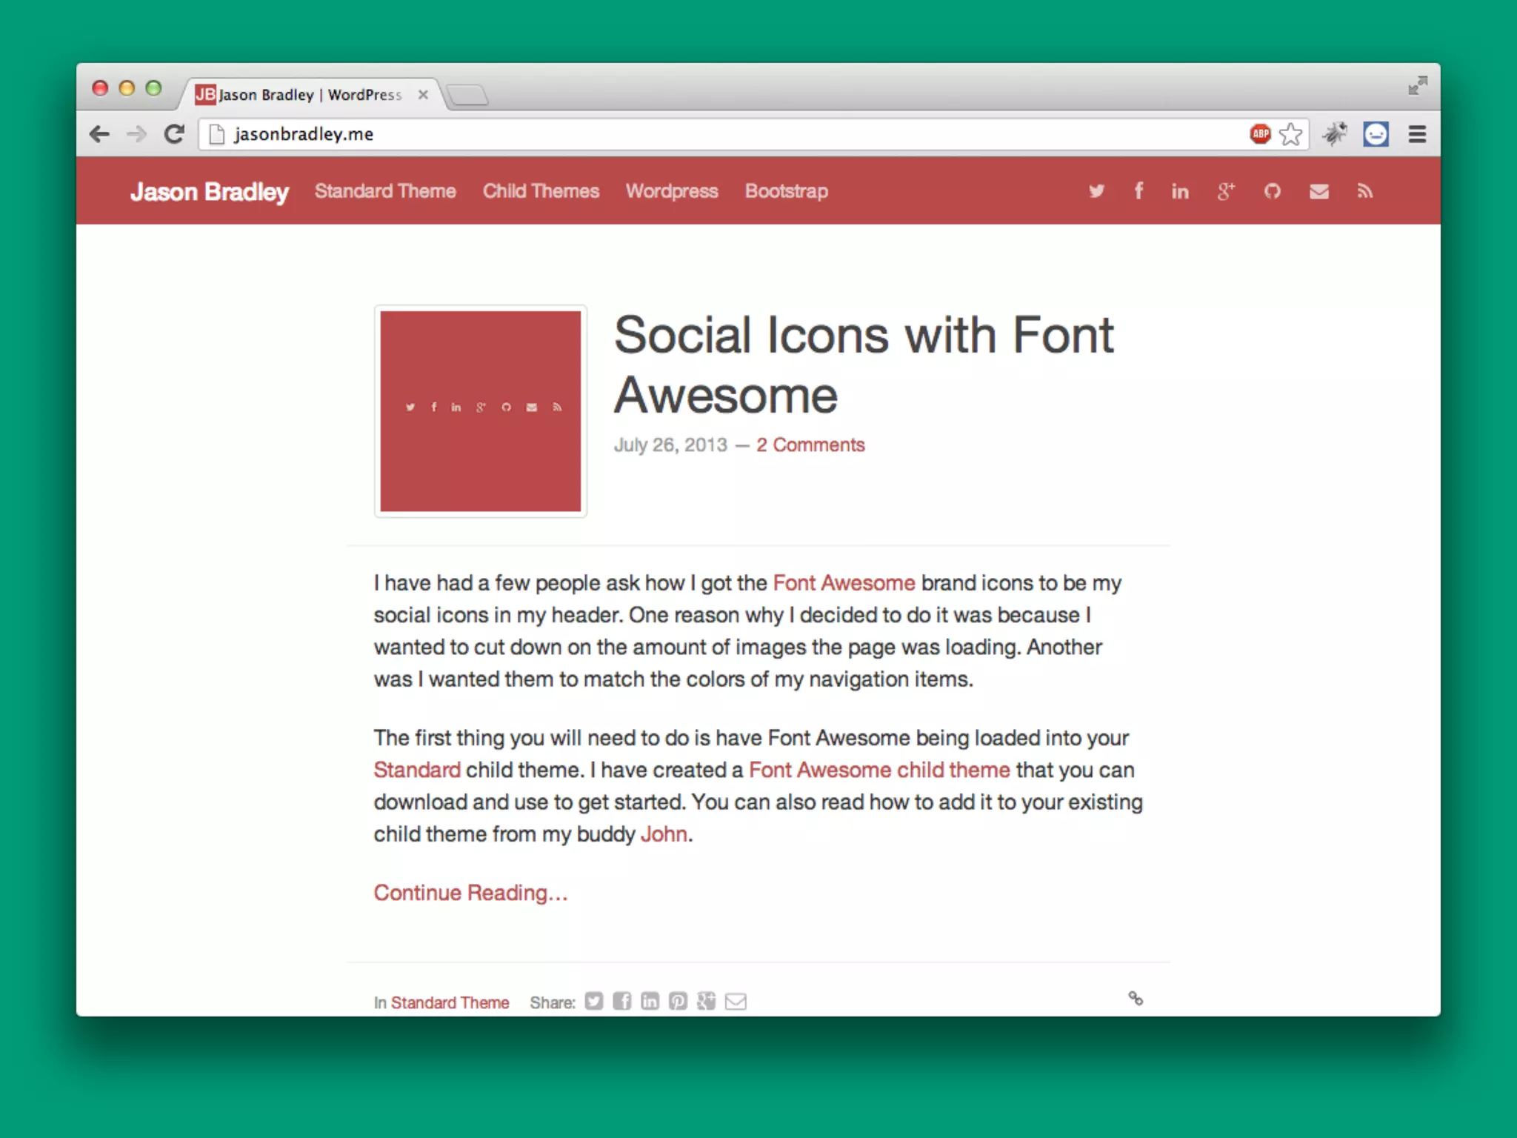Click the permalink chain icon
Screen dimensions: 1517x1138
[x=1136, y=999]
